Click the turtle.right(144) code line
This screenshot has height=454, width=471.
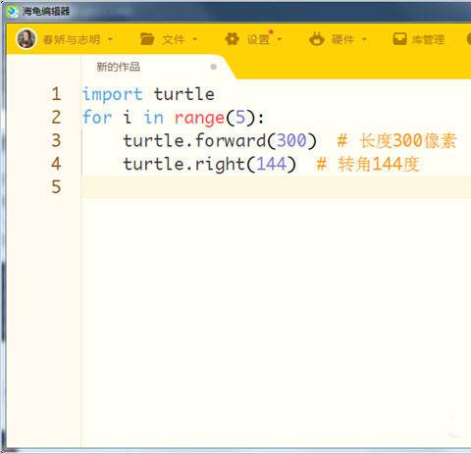point(210,164)
